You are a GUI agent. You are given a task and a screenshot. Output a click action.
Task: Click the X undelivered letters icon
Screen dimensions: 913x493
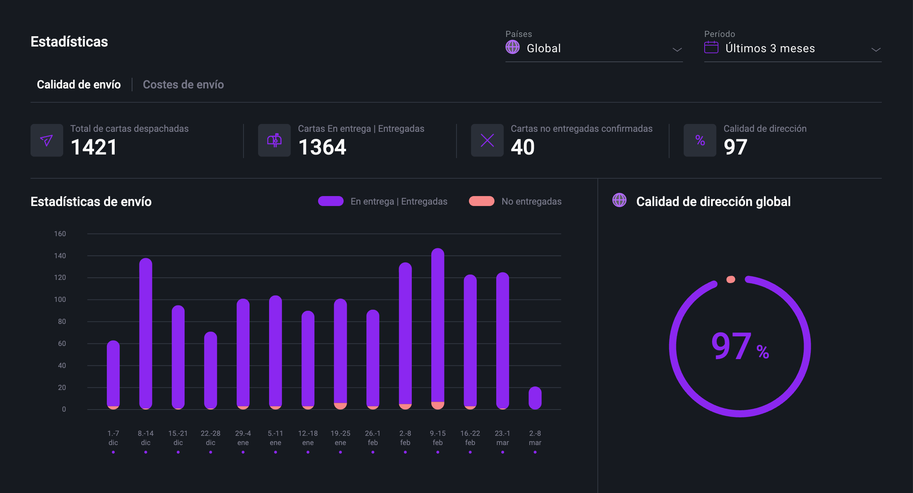coord(487,140)
